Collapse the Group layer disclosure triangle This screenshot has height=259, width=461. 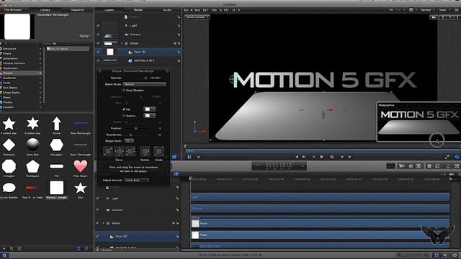[122, 43]
